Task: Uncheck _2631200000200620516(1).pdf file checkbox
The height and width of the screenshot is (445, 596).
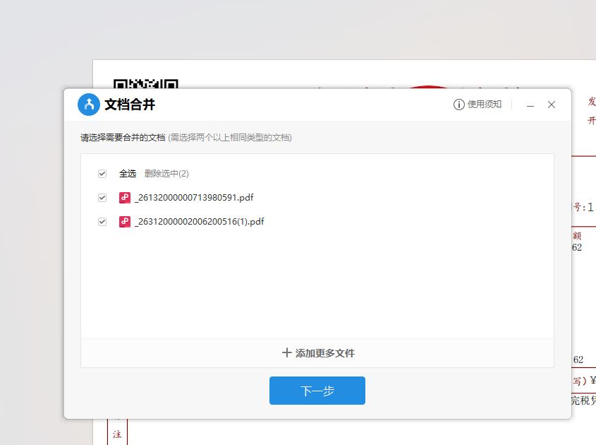Action: coord(102,221)
